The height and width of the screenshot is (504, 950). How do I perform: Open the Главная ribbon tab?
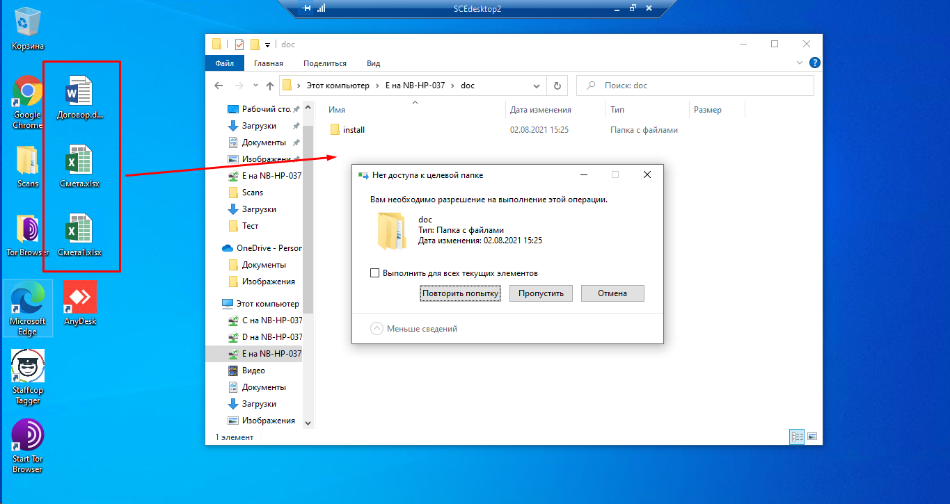(268, 63)
